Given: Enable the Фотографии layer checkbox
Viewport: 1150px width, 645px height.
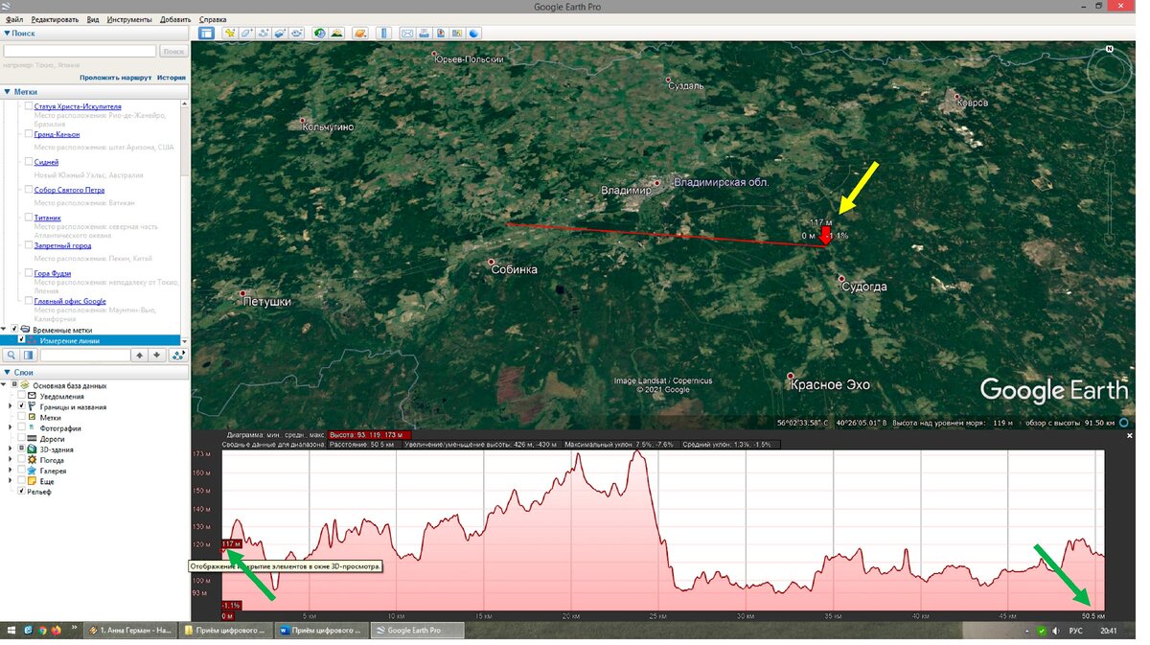Looking at the screenshot, I should point(21,427).
